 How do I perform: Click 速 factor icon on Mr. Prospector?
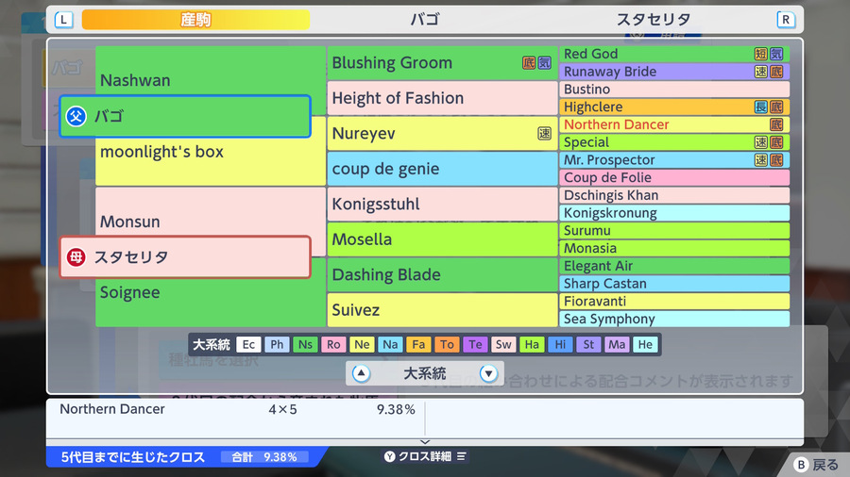click(x=761, y=160)
